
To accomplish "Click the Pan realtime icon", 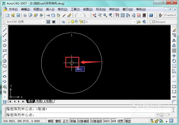I will pos(94,15).
